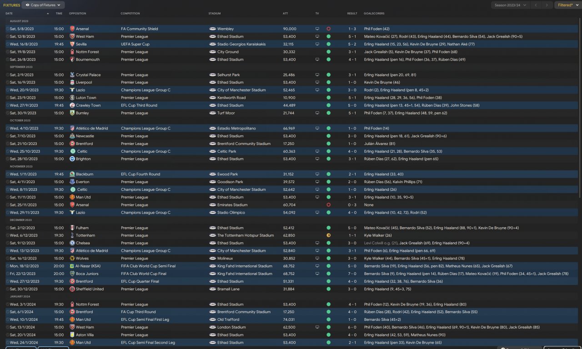Click the Newcastle club badge
Screen dimensions: 582x349
point(72,136)
